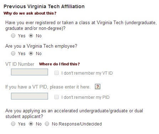This screenshot has width=159, height=134.
Task: Open 'Where do I find this?' link
Action: (59, 64)
